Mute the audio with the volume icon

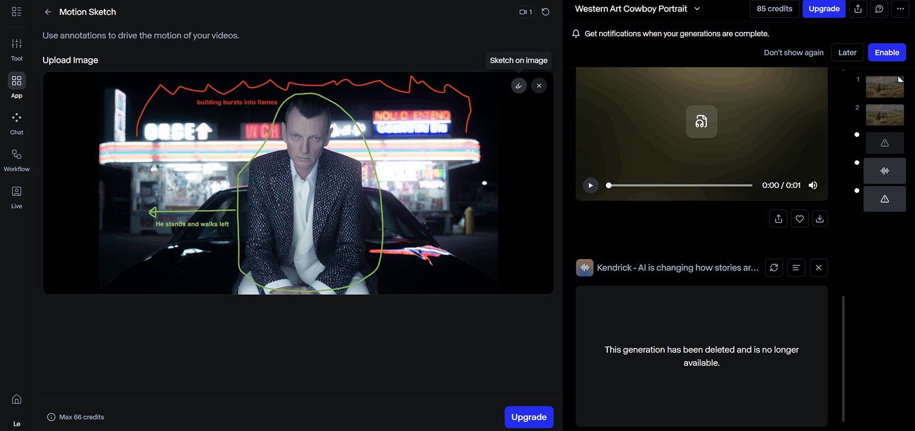(813, 185)
